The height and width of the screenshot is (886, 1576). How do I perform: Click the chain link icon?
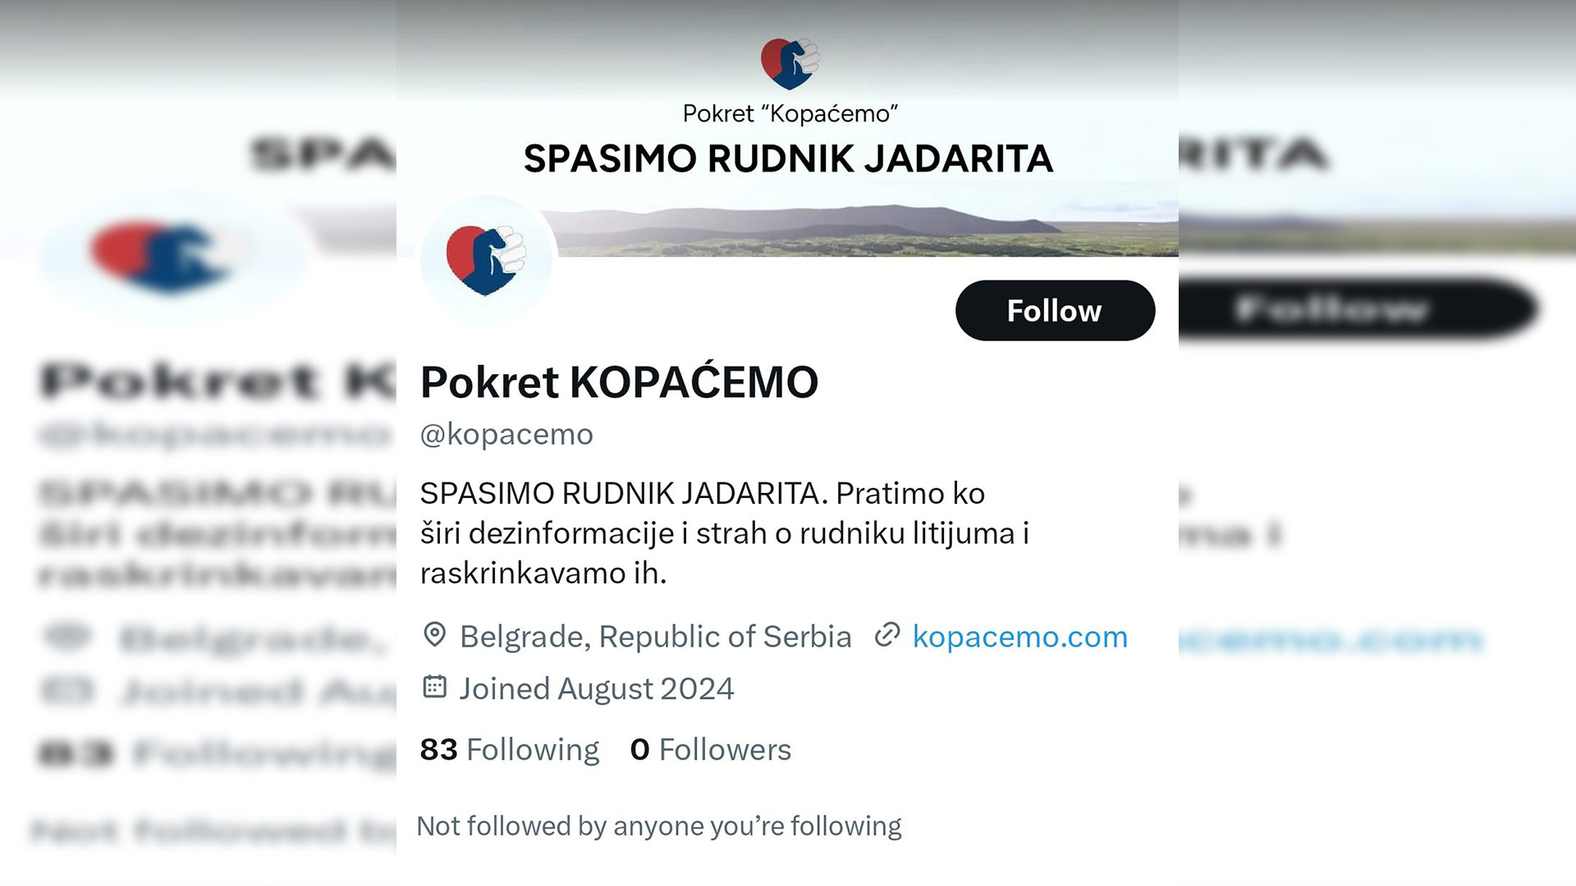point(887,635)
